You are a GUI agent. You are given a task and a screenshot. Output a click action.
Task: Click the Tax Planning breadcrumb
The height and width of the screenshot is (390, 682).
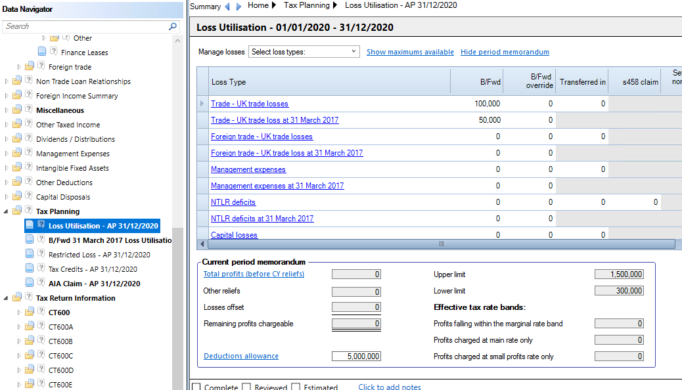pyautogui.click(x=307, y=5)
